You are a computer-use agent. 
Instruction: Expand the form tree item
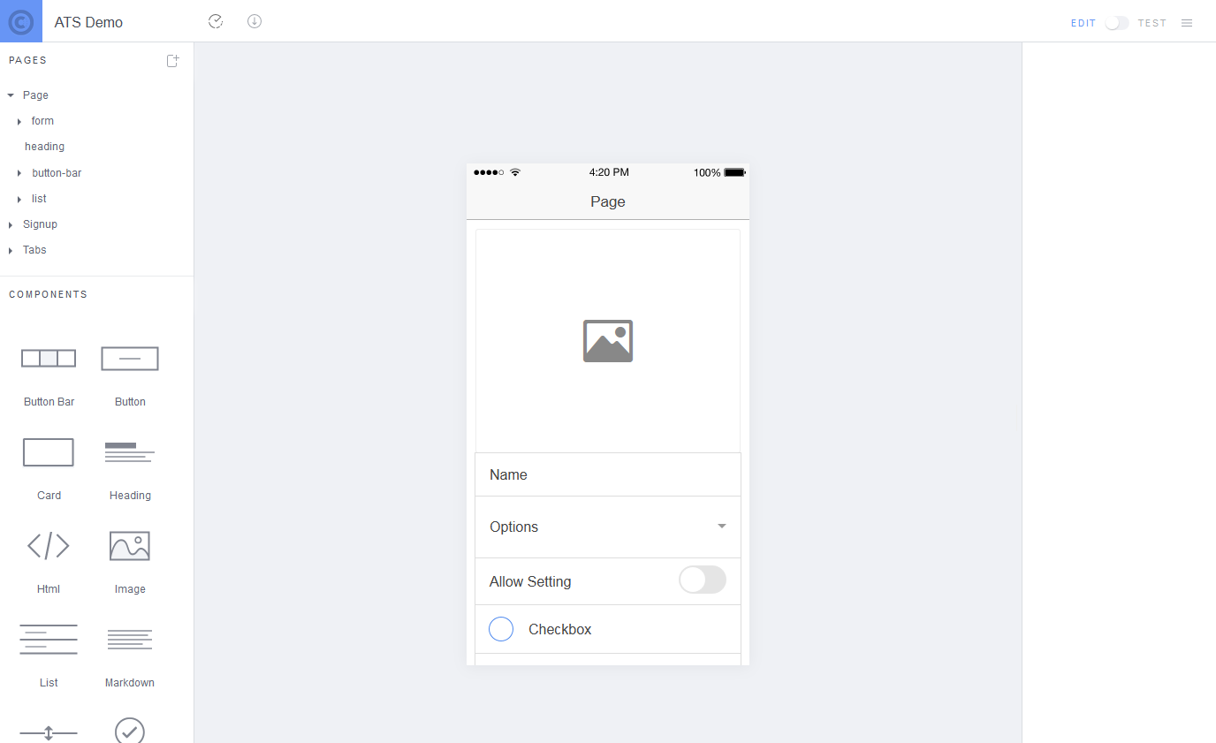click(x=19, y=121)
